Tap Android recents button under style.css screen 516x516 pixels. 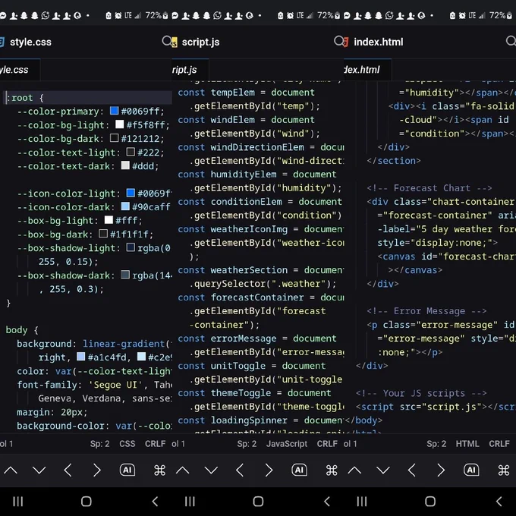17,502
